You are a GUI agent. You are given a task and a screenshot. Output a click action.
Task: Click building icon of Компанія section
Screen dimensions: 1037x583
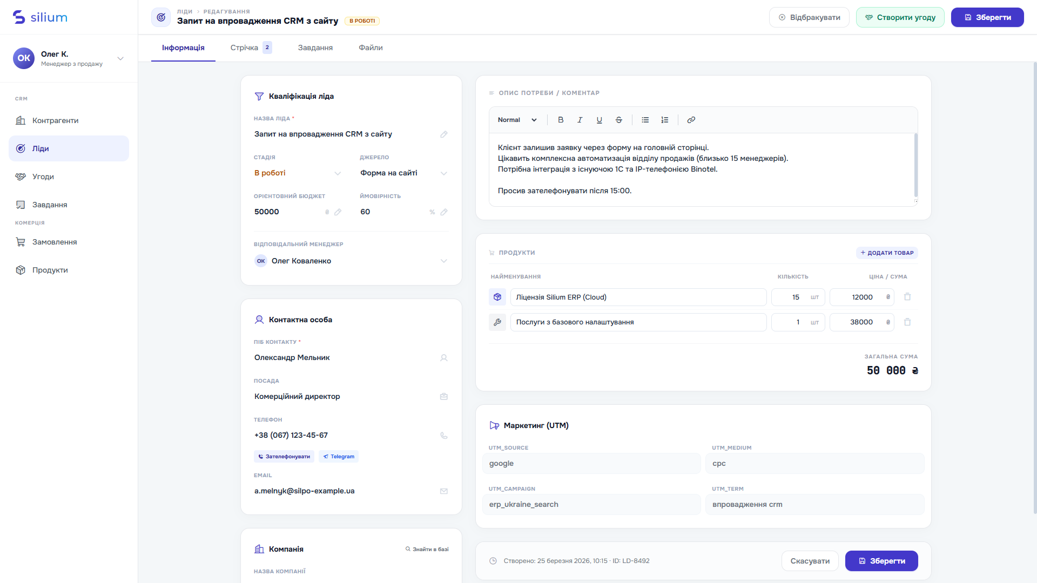259,549
